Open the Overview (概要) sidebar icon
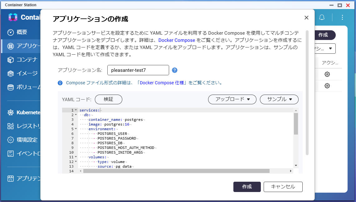 coord(10,32)
